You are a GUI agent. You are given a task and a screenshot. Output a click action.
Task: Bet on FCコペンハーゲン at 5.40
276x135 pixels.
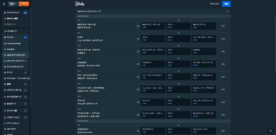pyautogui.click(x=204, y=131)
